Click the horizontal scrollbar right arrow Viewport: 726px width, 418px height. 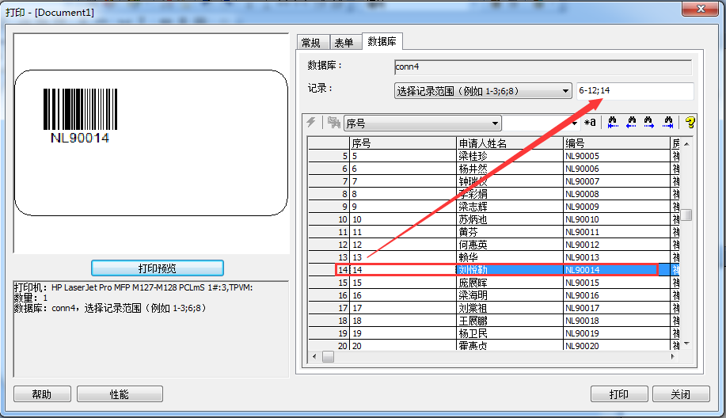coord(673,356)
